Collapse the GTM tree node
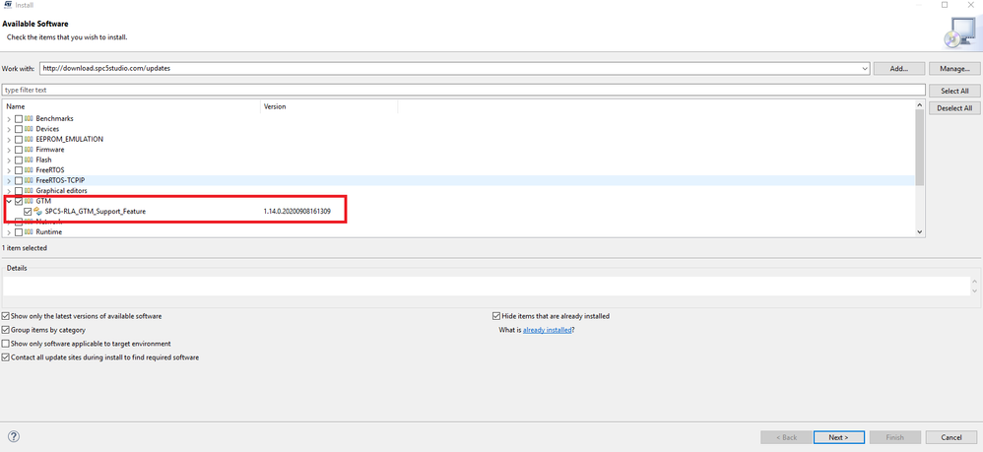983x452 pixels. (8, 201)
